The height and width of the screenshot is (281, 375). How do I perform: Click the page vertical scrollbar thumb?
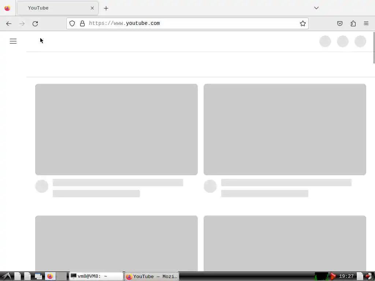[374, 48]
